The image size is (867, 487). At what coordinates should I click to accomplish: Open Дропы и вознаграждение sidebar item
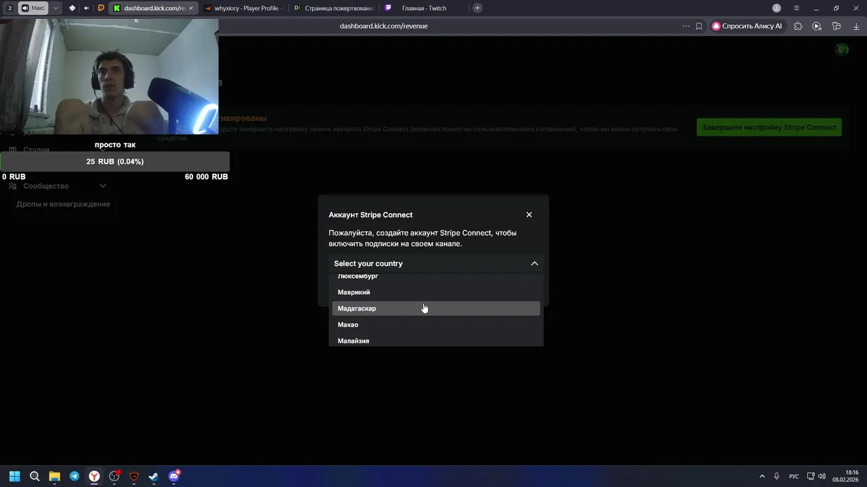tap(63, 204)
